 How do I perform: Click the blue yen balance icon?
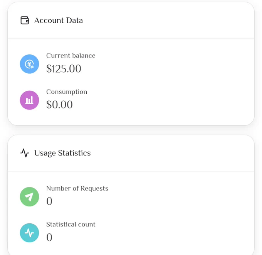29,64
